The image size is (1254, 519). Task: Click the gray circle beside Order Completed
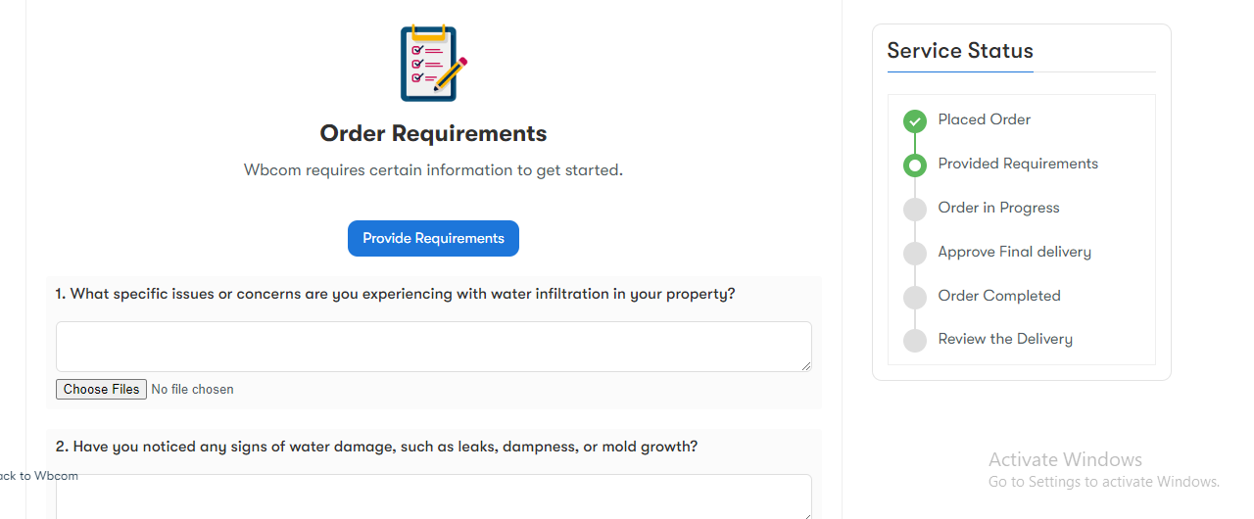point(915,298)
